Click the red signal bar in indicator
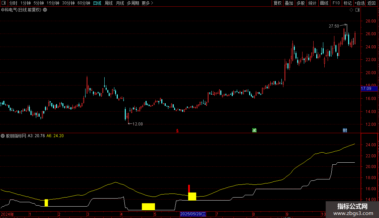The width and height of the screenshot is (379, 218). click(189, 189)
